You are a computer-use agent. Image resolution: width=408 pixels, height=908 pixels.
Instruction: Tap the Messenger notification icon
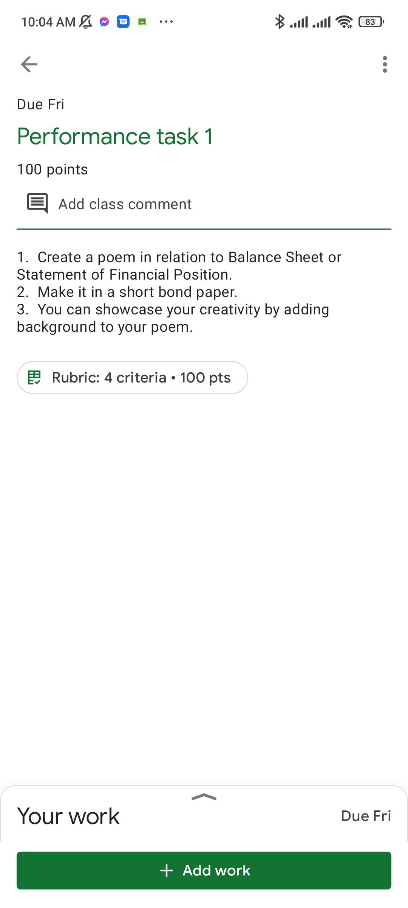coord(104,22)
